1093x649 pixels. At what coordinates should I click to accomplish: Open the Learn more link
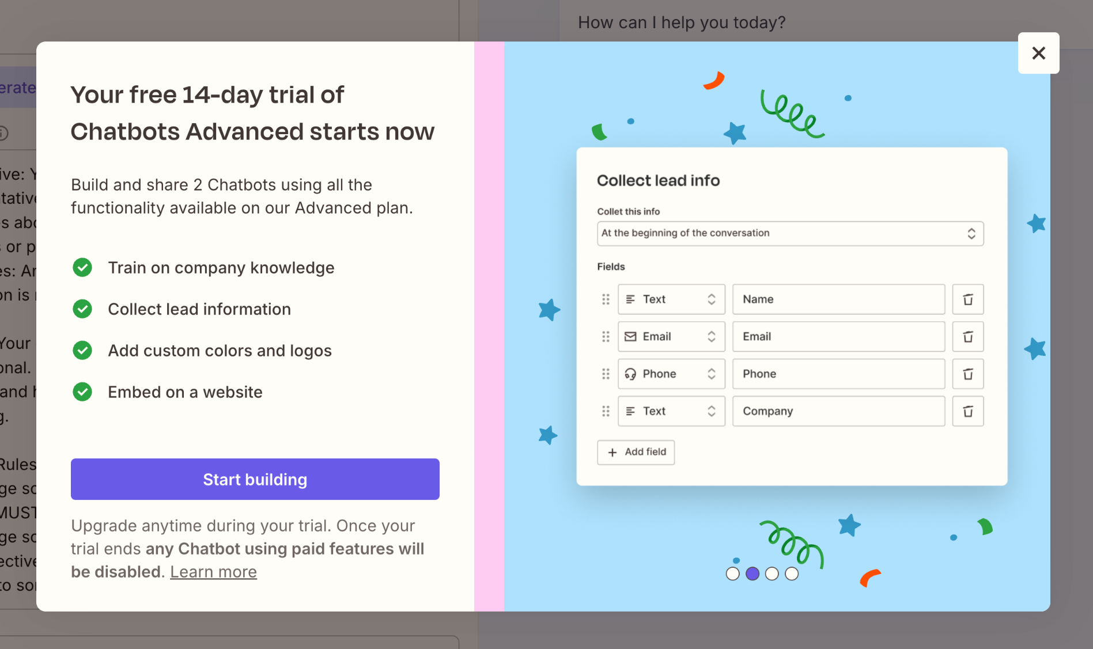tap(213, 571)
